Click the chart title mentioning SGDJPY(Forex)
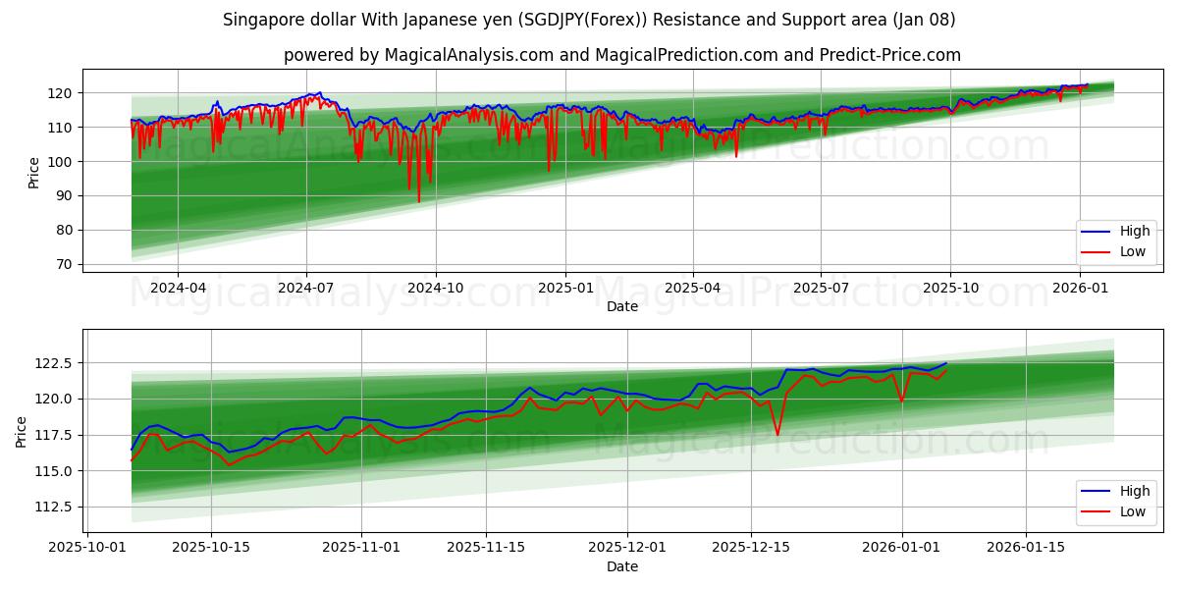This screenshot has width=1178, height=589. (x=589, y=18)
